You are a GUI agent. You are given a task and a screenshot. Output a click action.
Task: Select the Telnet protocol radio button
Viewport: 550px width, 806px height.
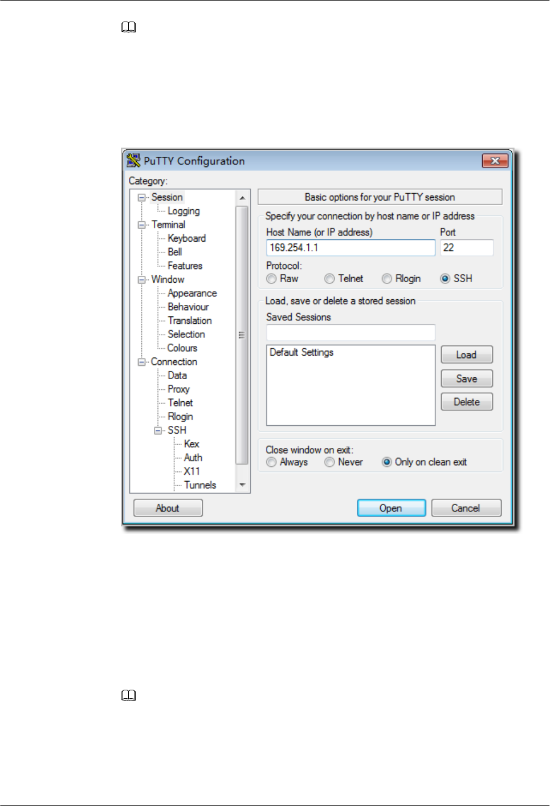pos(329,279)
